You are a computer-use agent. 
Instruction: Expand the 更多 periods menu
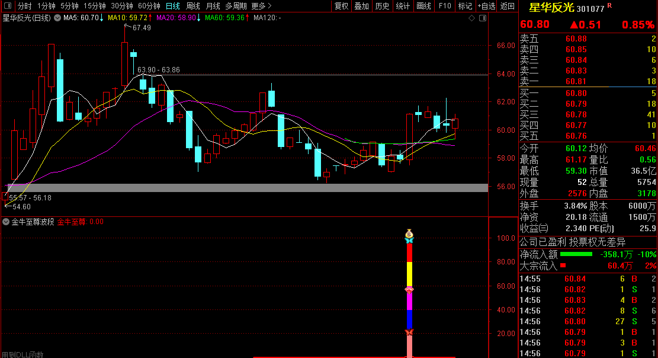pos(261,6)
